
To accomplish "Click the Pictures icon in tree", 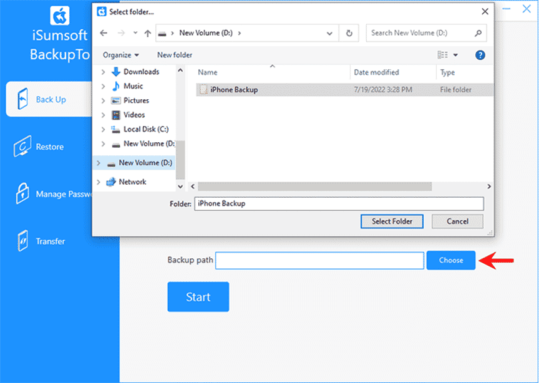I will click(x=116, y=100).
